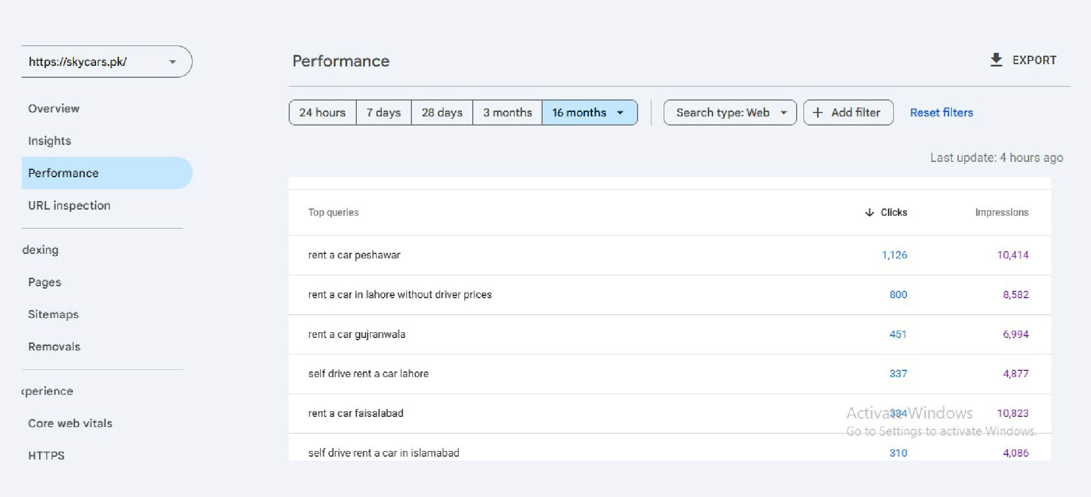Click the Clicks sort arrow icon

point(869,212)
